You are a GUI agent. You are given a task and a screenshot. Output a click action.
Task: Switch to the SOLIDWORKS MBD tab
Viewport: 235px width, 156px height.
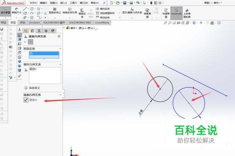[x=80, y=23]
